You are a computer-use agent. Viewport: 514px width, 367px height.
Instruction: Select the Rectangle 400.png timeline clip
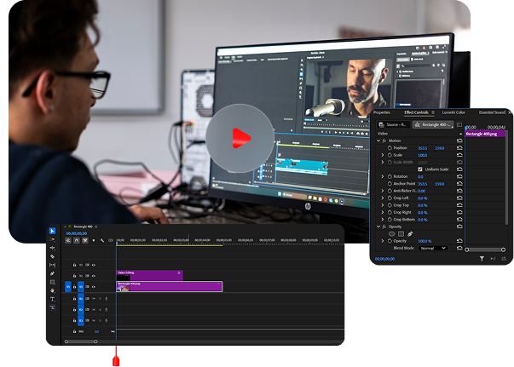(x=169, y=286)
